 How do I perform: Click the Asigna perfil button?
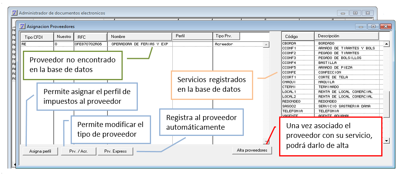pyautogui.click(x=40, y=151)
